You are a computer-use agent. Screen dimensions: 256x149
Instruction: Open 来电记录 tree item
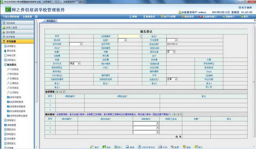coord(10,55)
